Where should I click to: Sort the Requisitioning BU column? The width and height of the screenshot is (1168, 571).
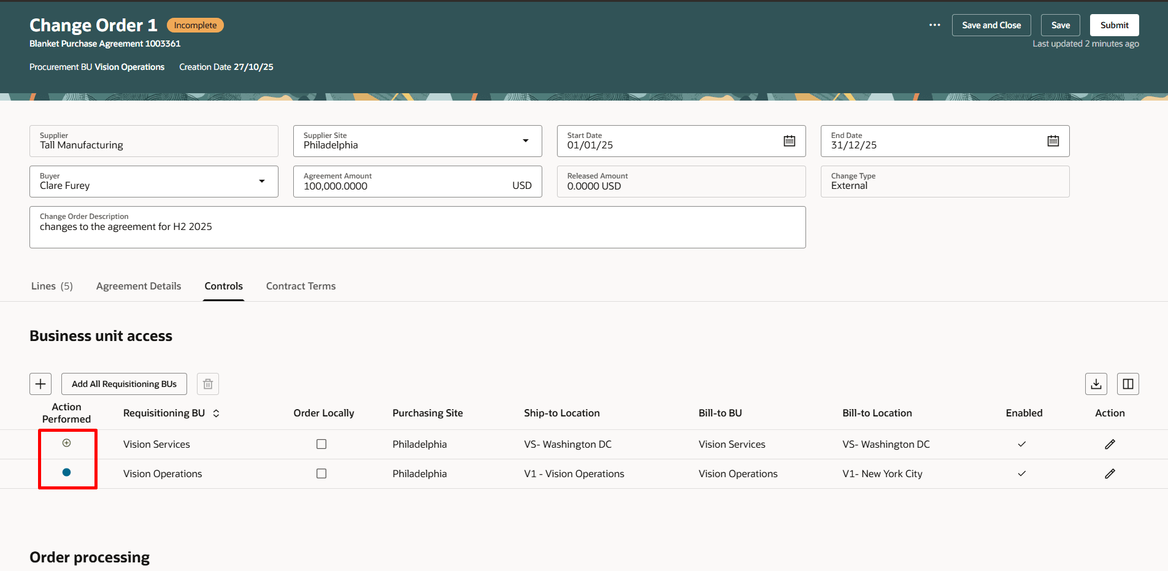[216, 413]
